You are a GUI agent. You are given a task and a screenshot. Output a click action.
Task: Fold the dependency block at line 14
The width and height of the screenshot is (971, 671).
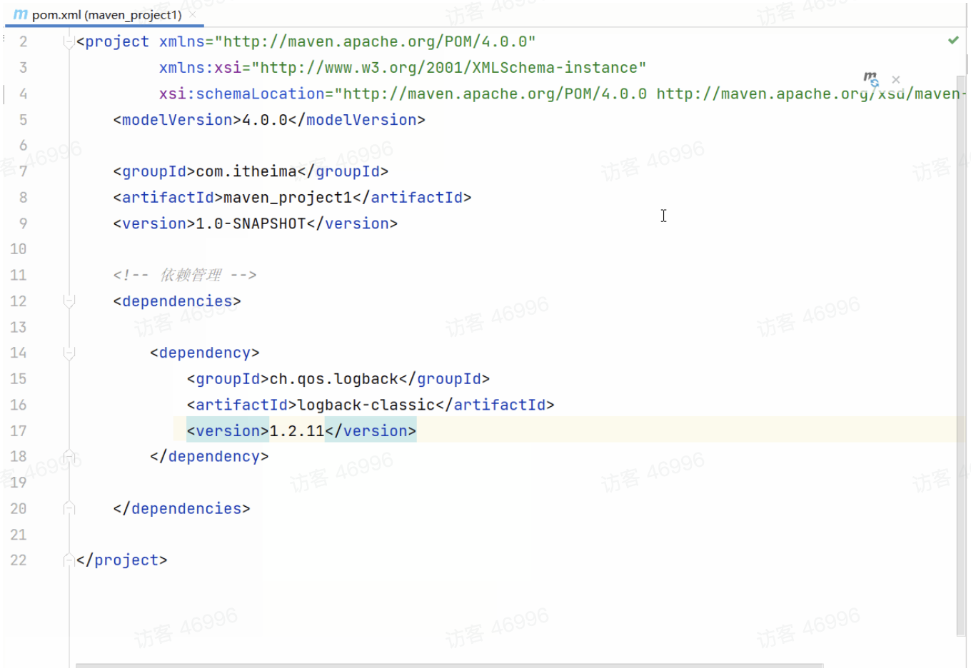tap(69, 353)
